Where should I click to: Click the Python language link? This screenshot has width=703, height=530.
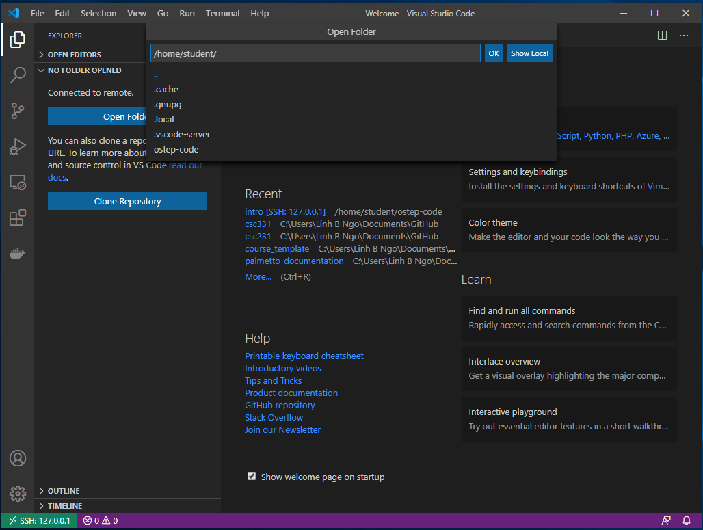(x=597, y=136)
